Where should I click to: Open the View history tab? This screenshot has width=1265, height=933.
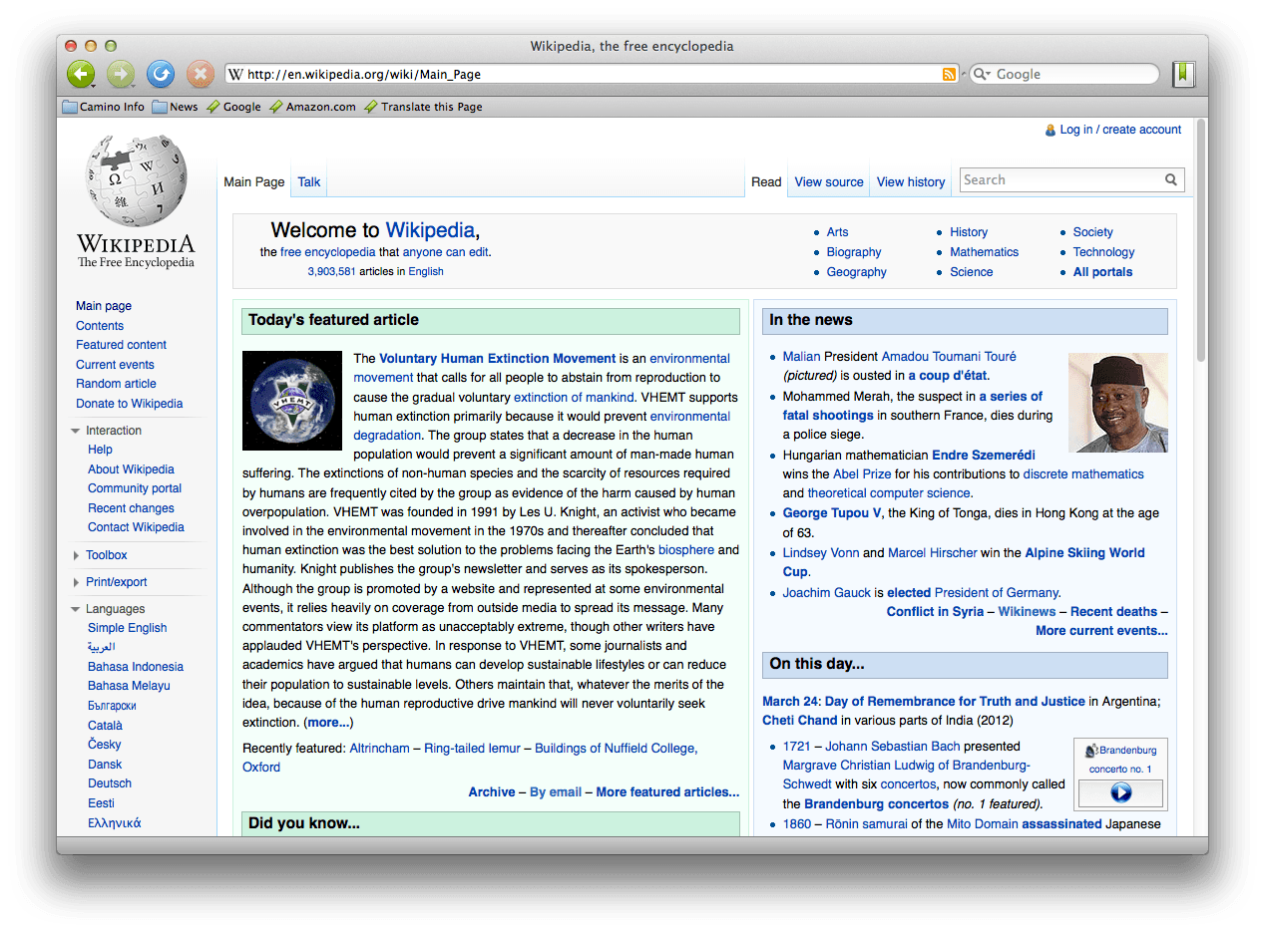point(910,181)
